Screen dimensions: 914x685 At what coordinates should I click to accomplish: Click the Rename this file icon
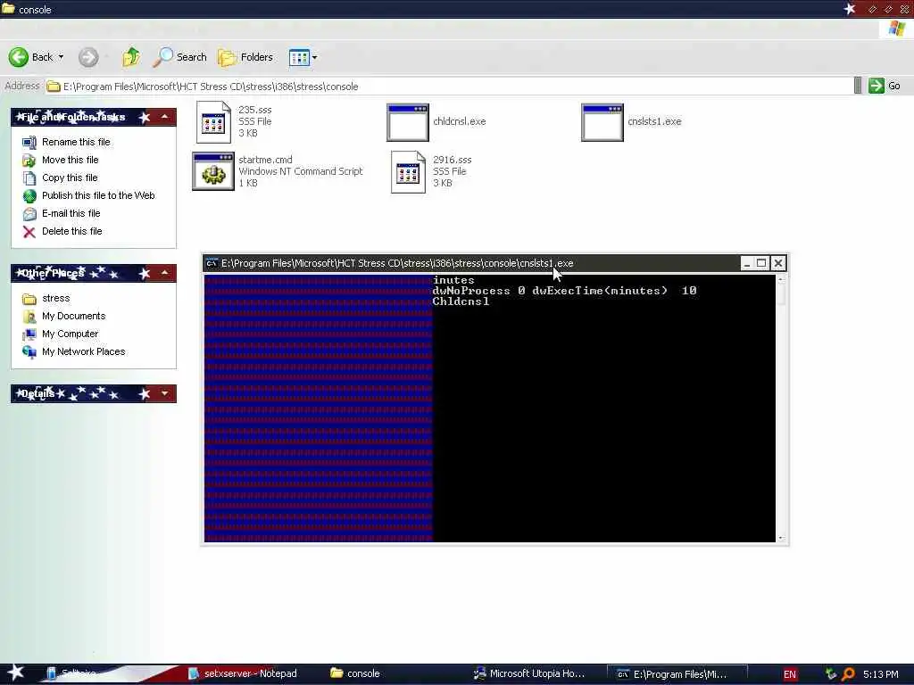click(x=29, y=142)
